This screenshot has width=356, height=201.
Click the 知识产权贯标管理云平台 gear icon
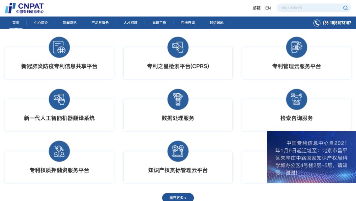pyautogui.click(x=178, y=151)
